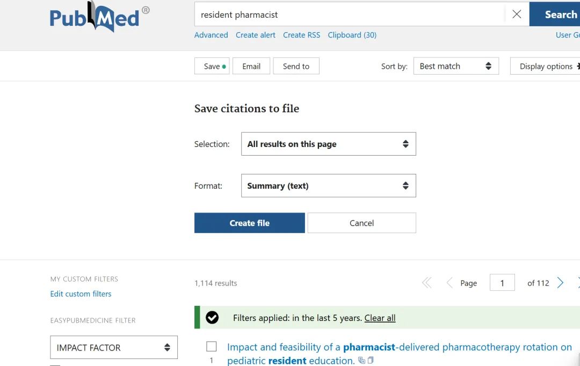The image size is (580, 366).
Task: Open the Advanced search link
Action: coord(211,35)
